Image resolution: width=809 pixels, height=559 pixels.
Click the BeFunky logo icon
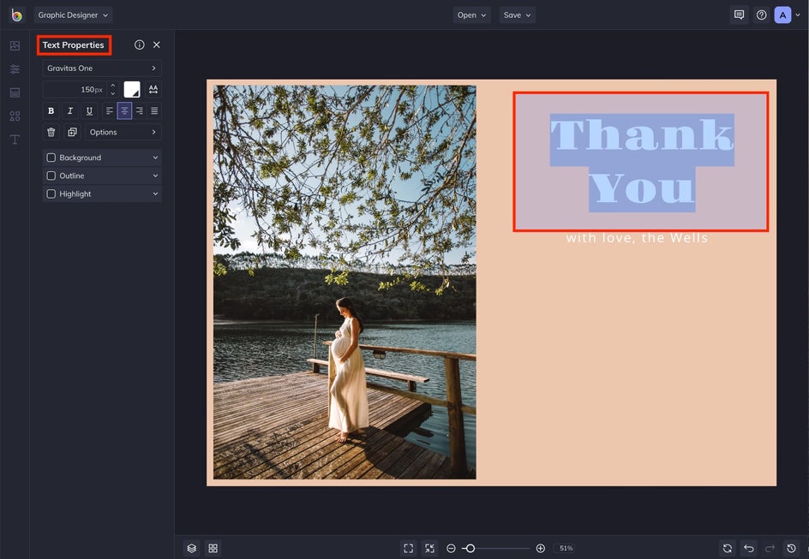[x=16, y=15]
